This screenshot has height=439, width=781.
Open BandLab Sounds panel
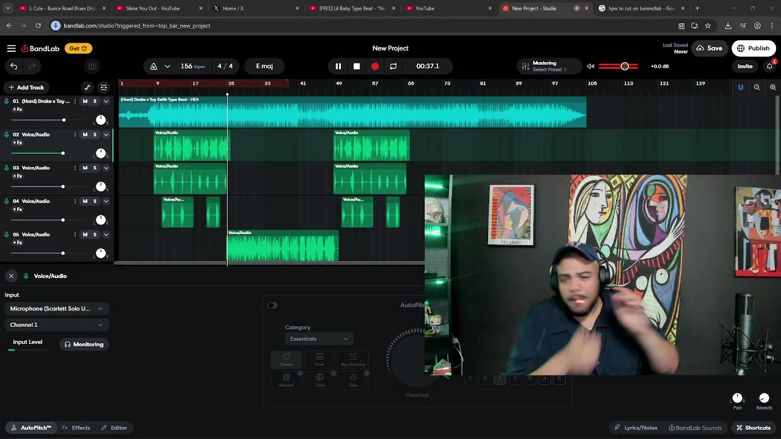[695, 428]
